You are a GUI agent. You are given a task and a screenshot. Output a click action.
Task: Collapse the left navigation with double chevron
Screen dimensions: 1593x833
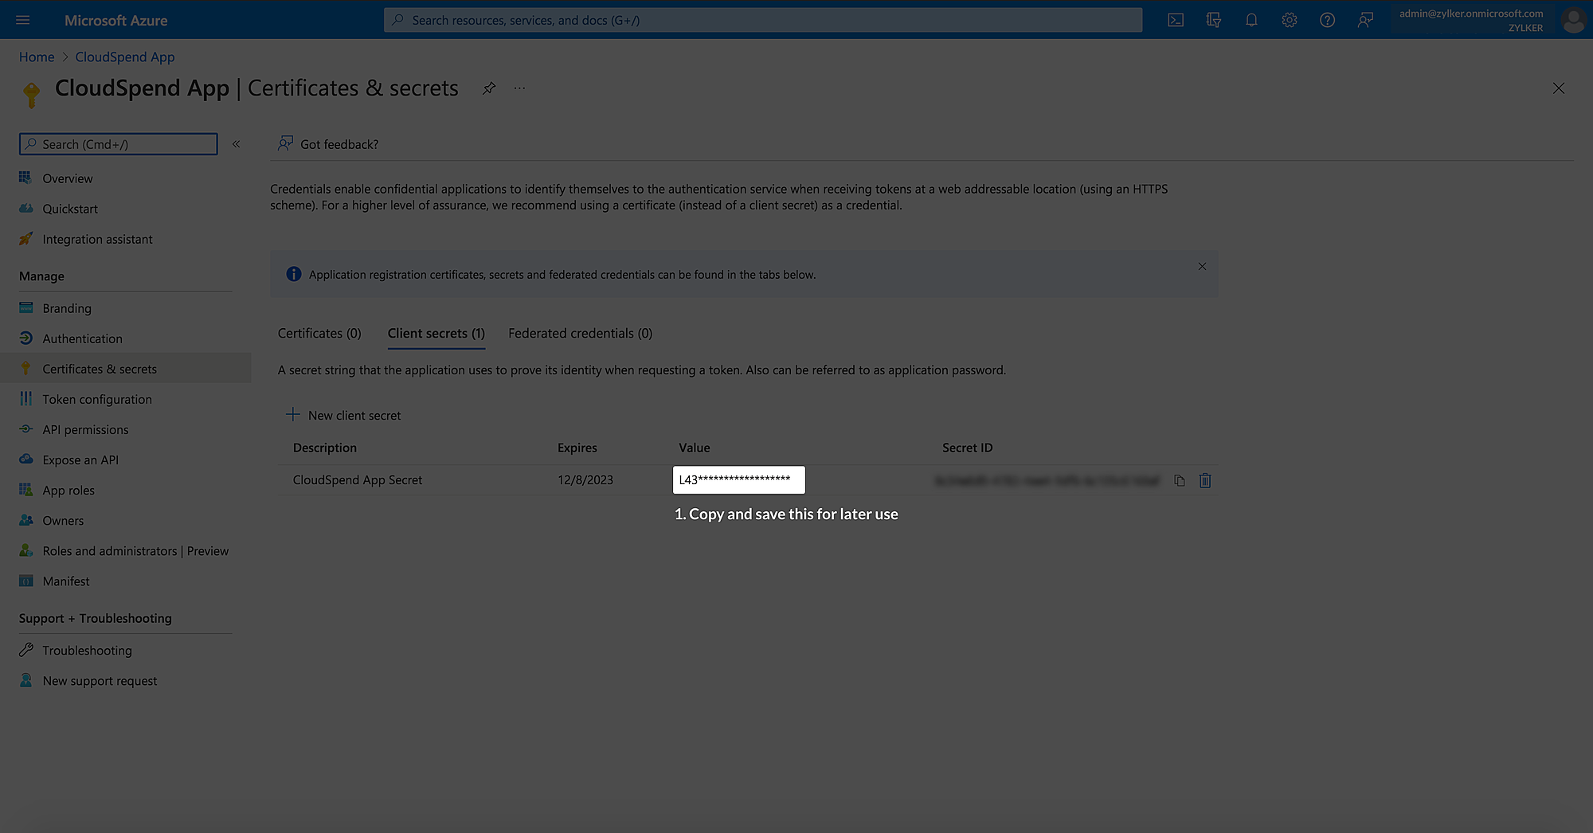pos(236,144)
